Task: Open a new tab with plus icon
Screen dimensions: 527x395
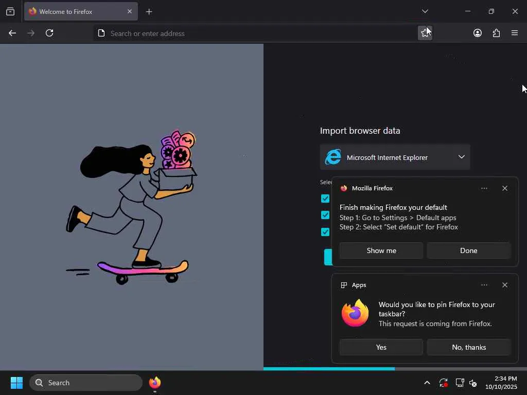Action: [x=149, y=12]
